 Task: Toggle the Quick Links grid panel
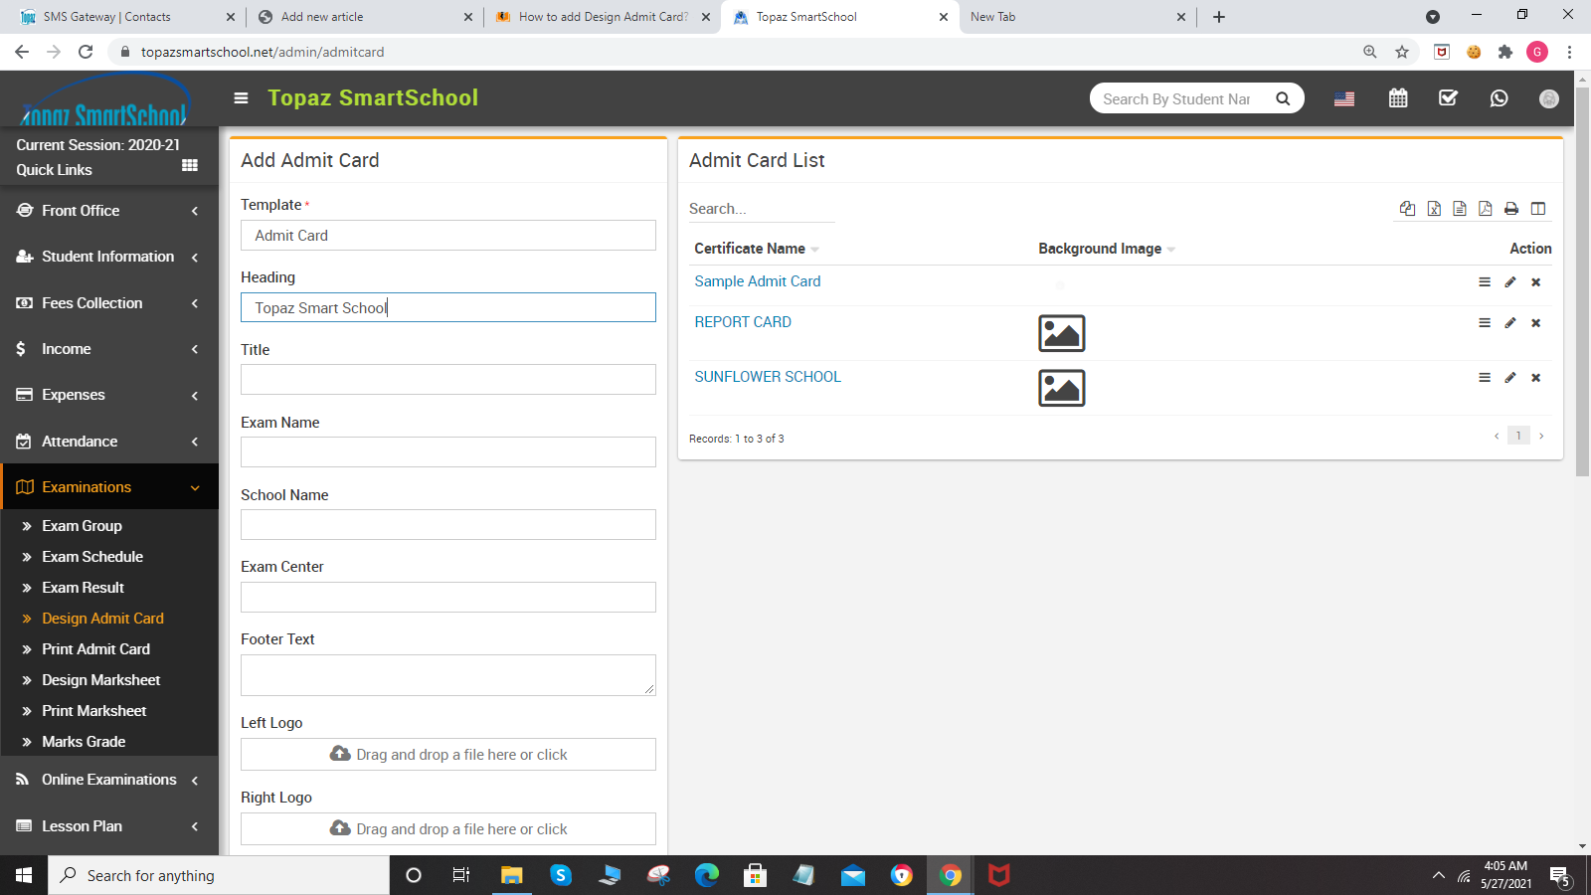tap(189, 166)
